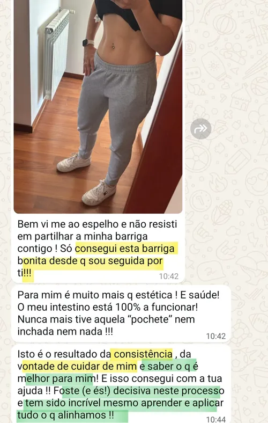This screenshot has height=423, width=268.
Task: Click the 10:42 timestamp under the photo message
Action: pyautogui.click(x=169, y=276)
